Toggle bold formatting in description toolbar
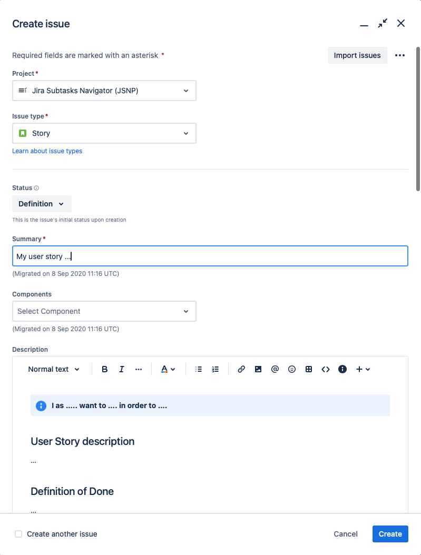This screenshot has height=555, width=421. [x=104, y=369]
